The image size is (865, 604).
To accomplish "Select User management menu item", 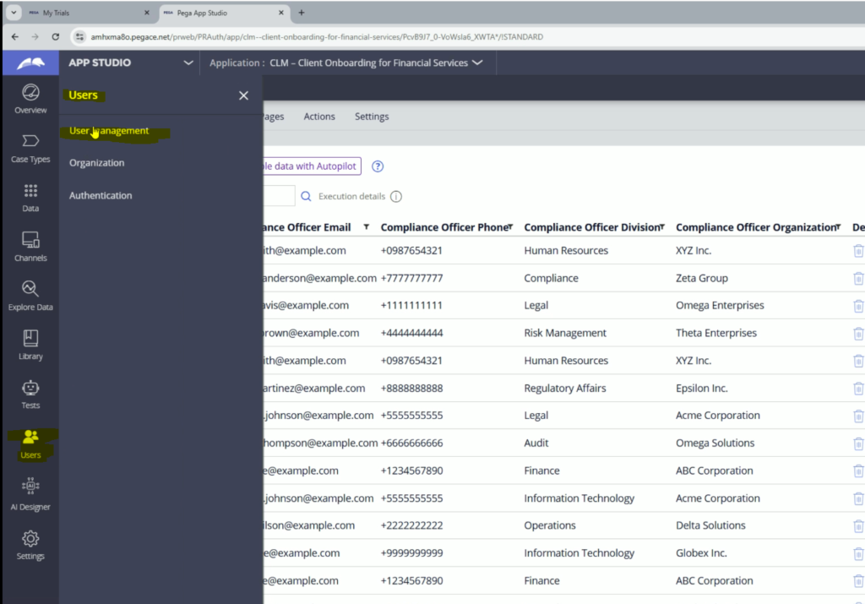I will click(x=109, y=131).
